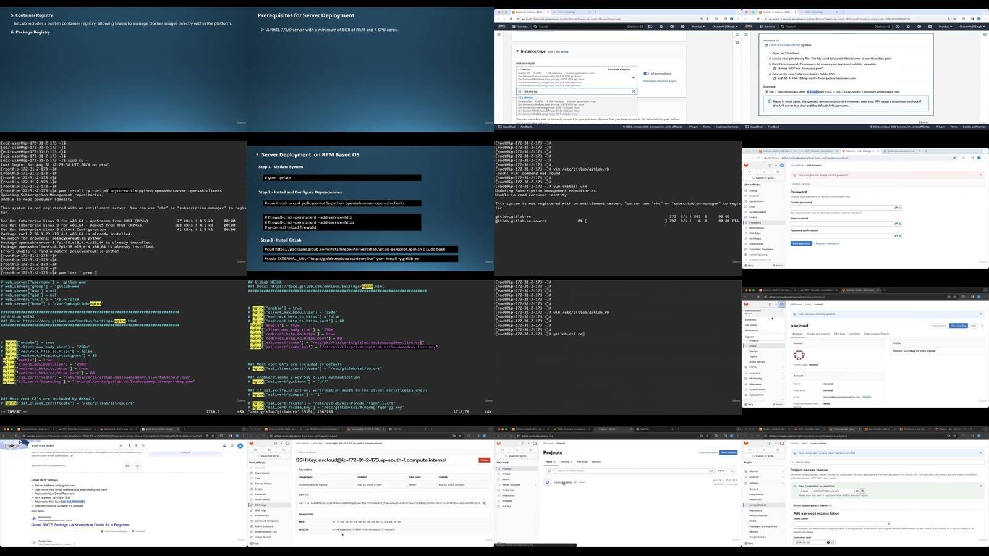
Task: Open Comment Templates in Edit Password page sidebar
Action: coord(761,249)
